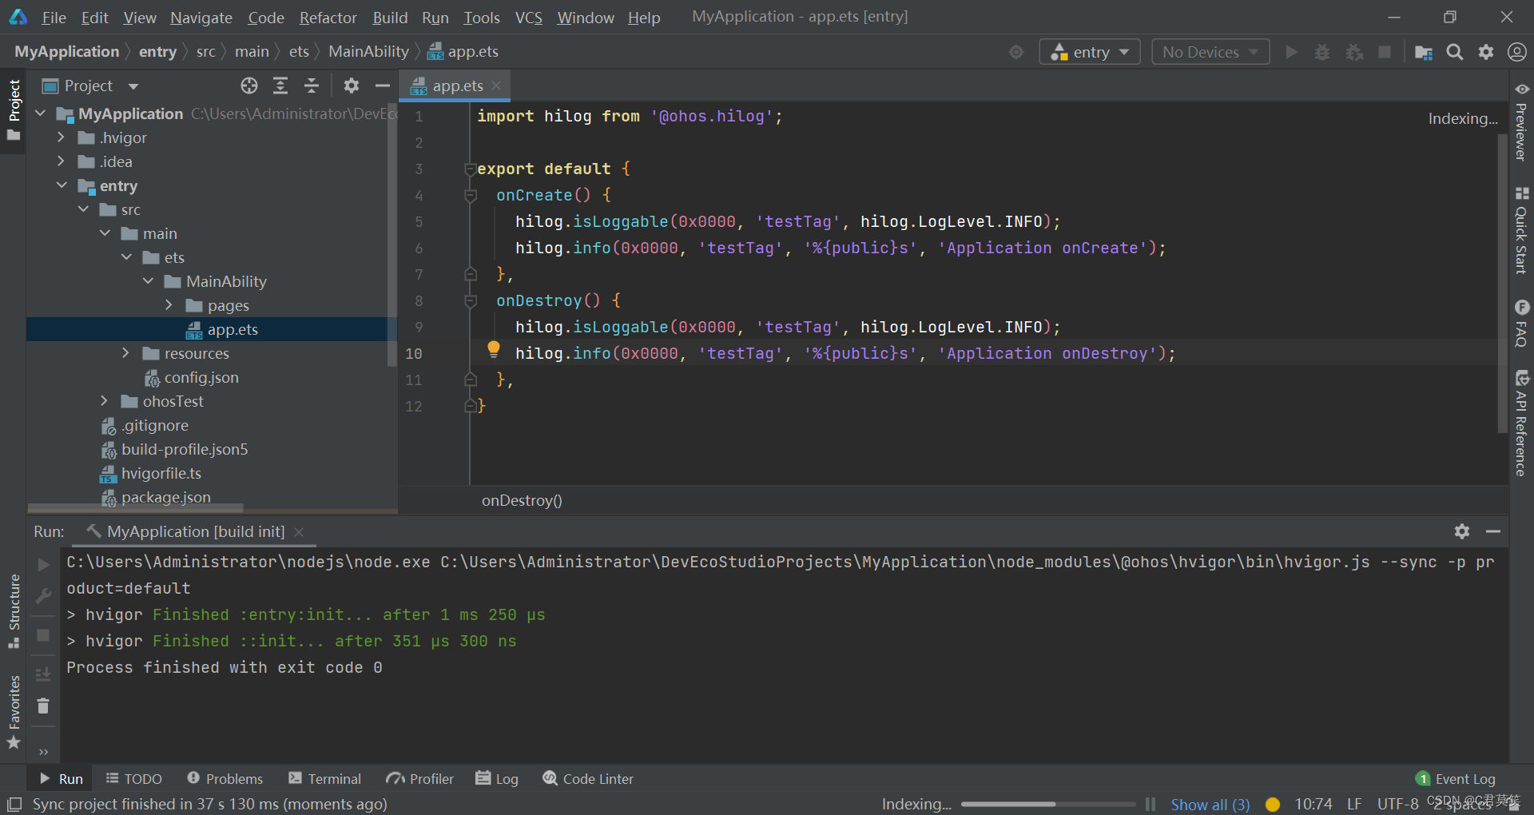Hide the Project panel with minus icon
This screenshot has height=815, width=1534.
(x=383, y=85)
